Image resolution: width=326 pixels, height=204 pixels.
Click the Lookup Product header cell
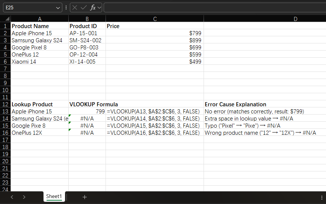(39, 104)
